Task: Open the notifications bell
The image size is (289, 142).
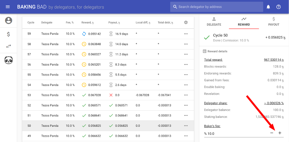Action: 268,7
